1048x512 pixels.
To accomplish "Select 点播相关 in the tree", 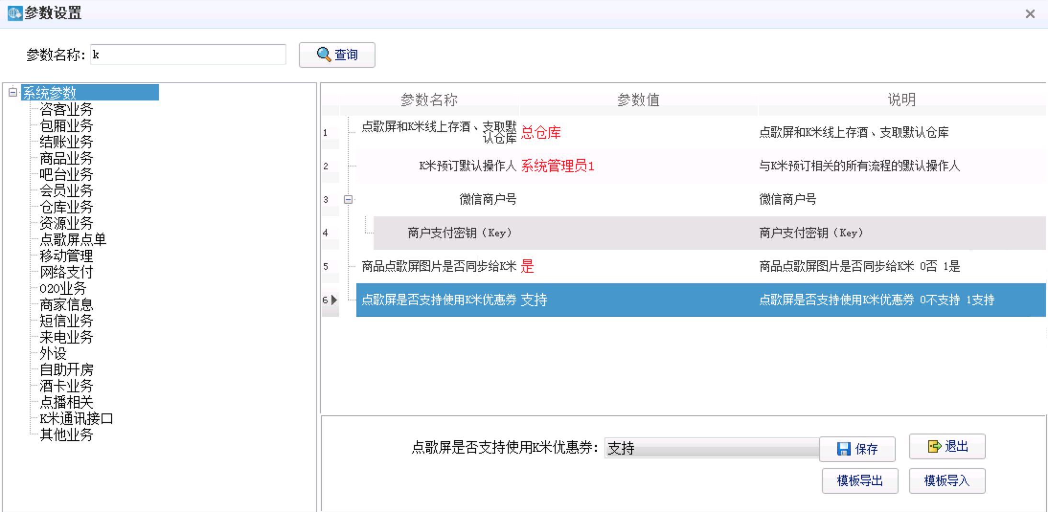I will pos(66,402).
